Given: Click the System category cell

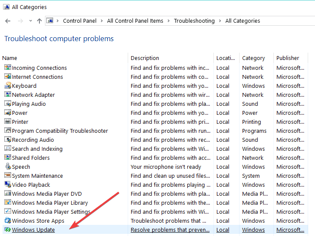Looking at the screenshot, I should 251,176.
